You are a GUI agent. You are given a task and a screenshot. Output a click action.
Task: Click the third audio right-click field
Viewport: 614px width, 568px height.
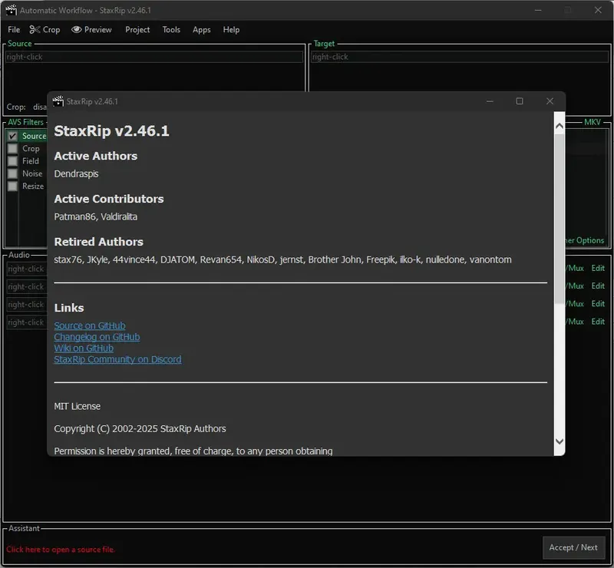(x=27, y=305)
